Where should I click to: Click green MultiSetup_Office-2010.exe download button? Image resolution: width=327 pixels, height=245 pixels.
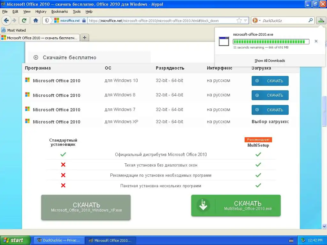pos(236,205)
